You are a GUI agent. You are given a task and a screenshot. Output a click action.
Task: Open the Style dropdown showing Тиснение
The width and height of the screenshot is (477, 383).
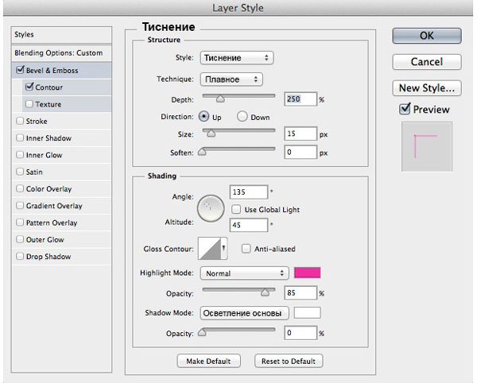[237, 58]
